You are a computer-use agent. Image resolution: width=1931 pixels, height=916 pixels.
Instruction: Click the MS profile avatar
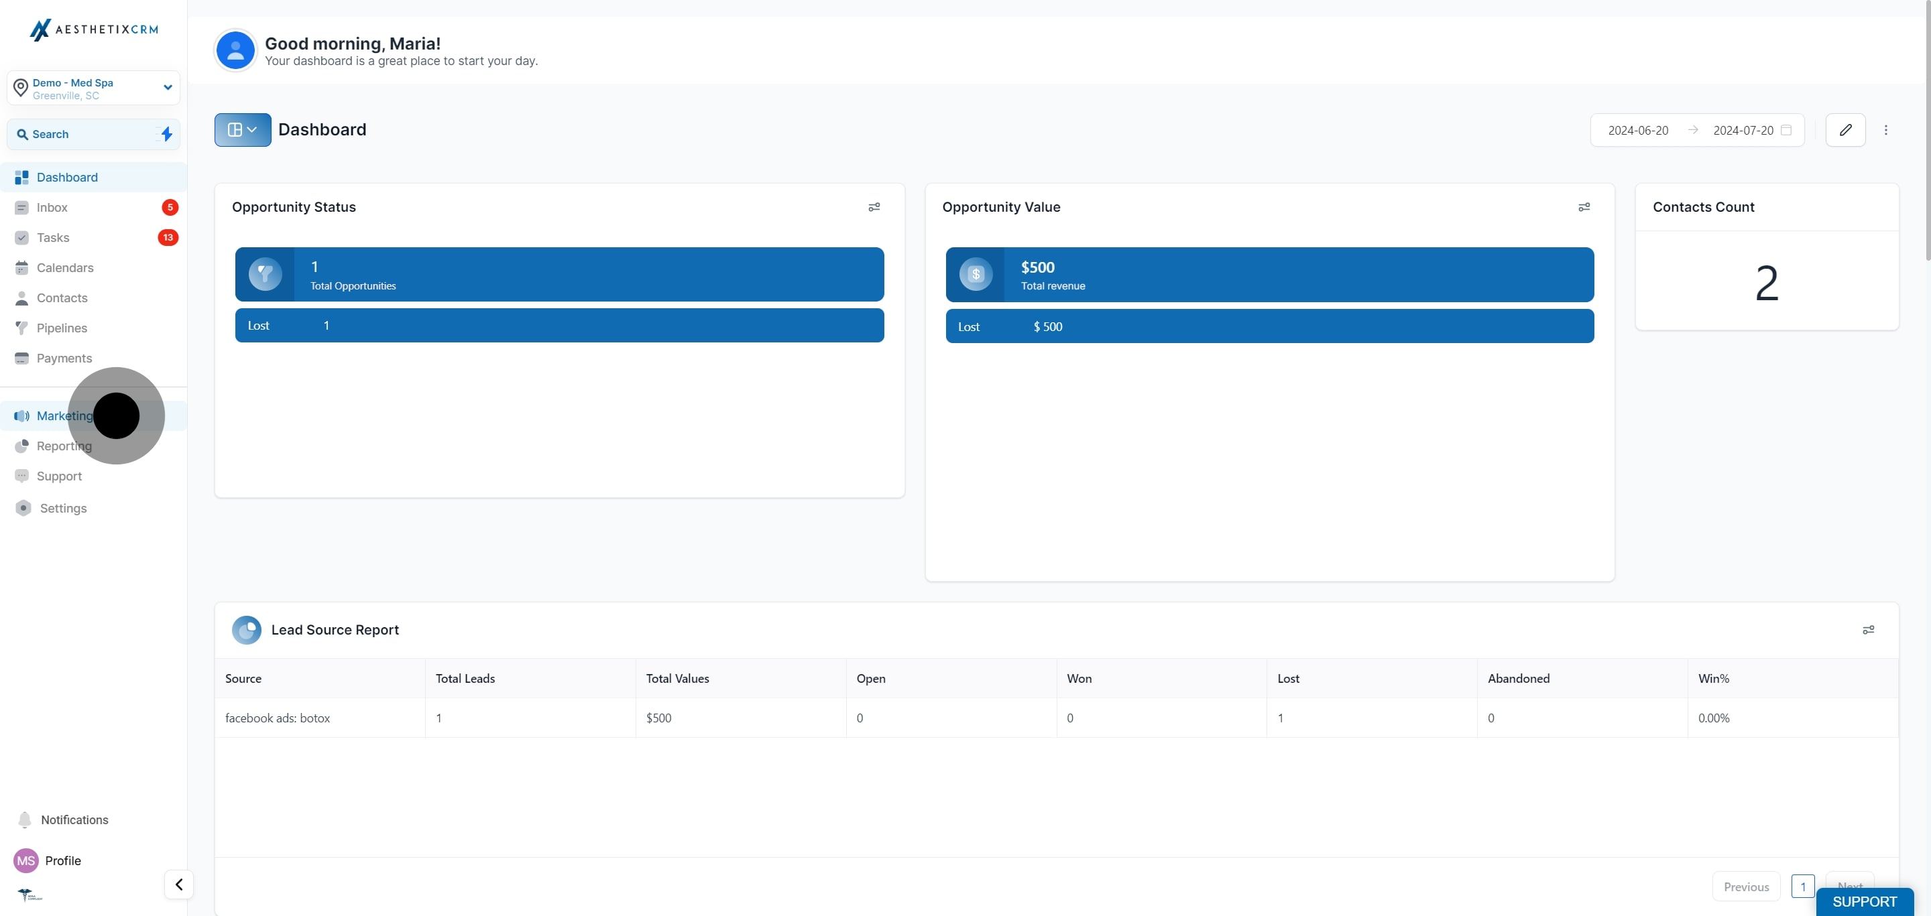click(26, 860)
